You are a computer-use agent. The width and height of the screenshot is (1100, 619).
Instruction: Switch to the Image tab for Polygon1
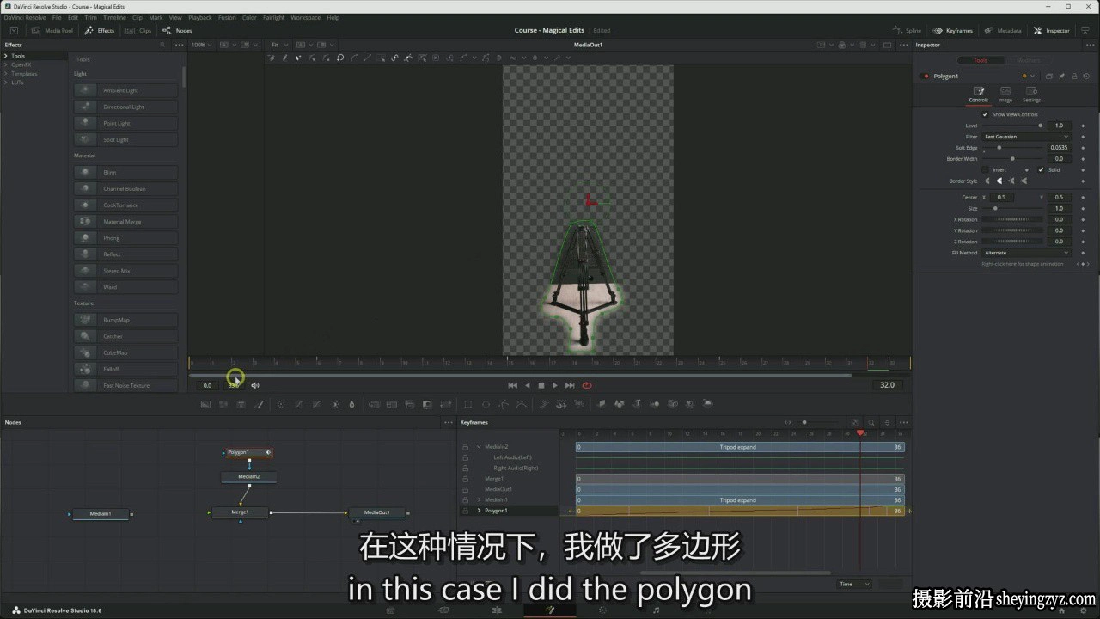click(1005, 95)
